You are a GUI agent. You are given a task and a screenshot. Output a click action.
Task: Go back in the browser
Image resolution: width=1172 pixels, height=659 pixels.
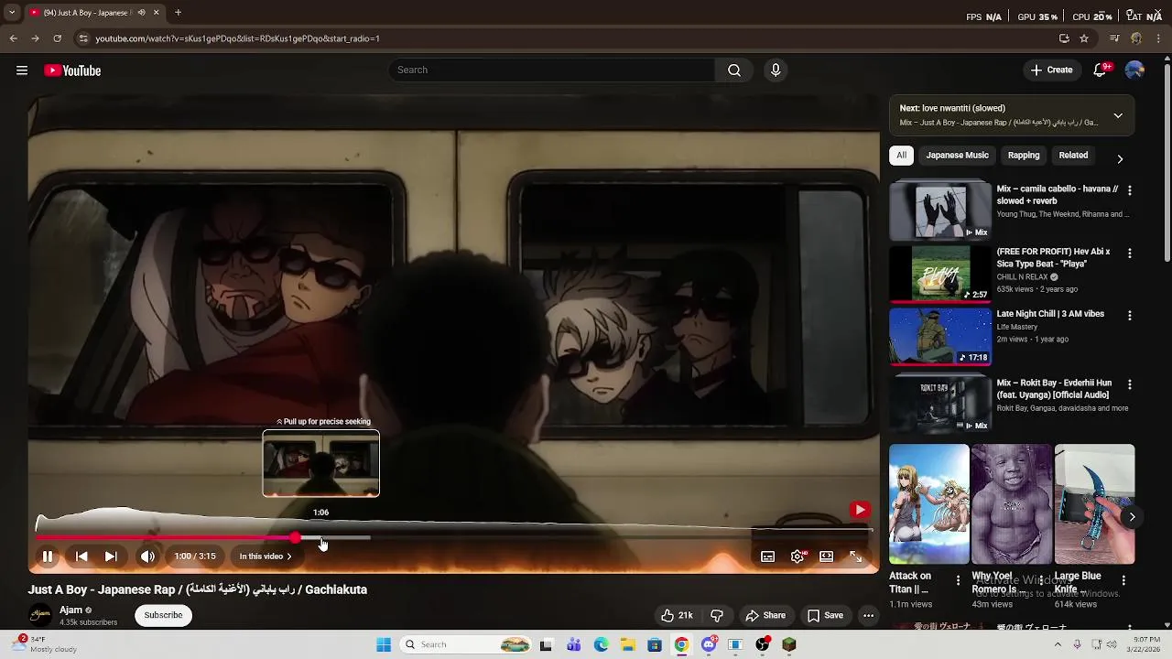point(13,38)
